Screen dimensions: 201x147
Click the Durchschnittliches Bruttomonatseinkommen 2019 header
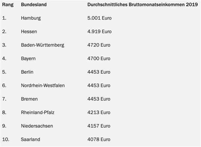(x=143, y=4)
